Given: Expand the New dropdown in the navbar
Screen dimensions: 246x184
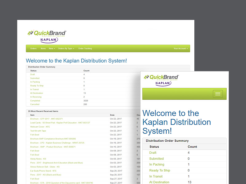Looking at the screenshot, I should coord(52,48).
